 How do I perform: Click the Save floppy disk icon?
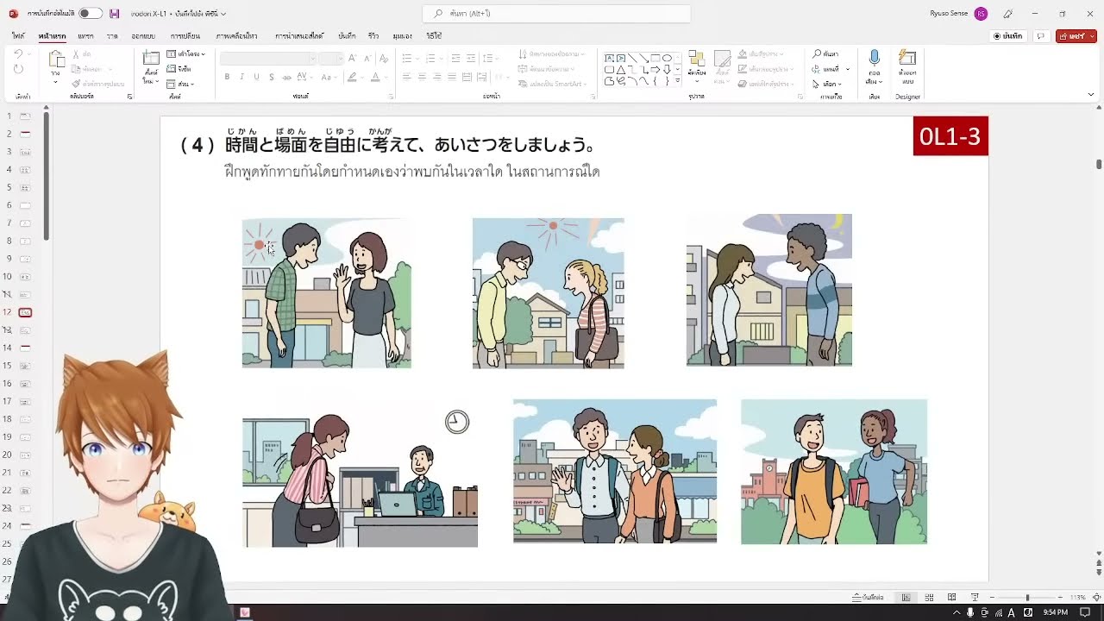click(114, 14)
